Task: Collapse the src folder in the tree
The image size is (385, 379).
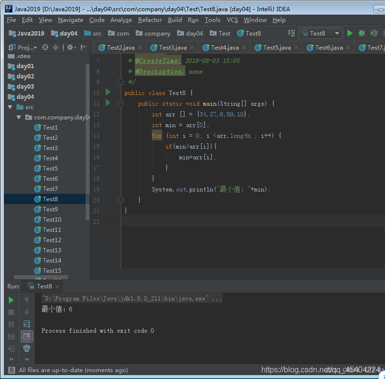Action: pyautogui.click(x=10, y=107)
